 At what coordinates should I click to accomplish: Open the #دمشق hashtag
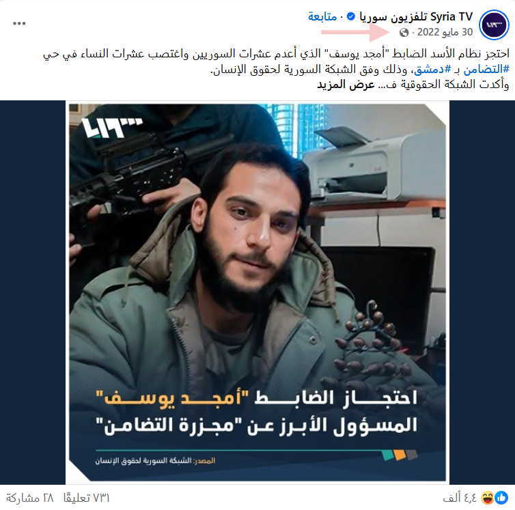432,69
